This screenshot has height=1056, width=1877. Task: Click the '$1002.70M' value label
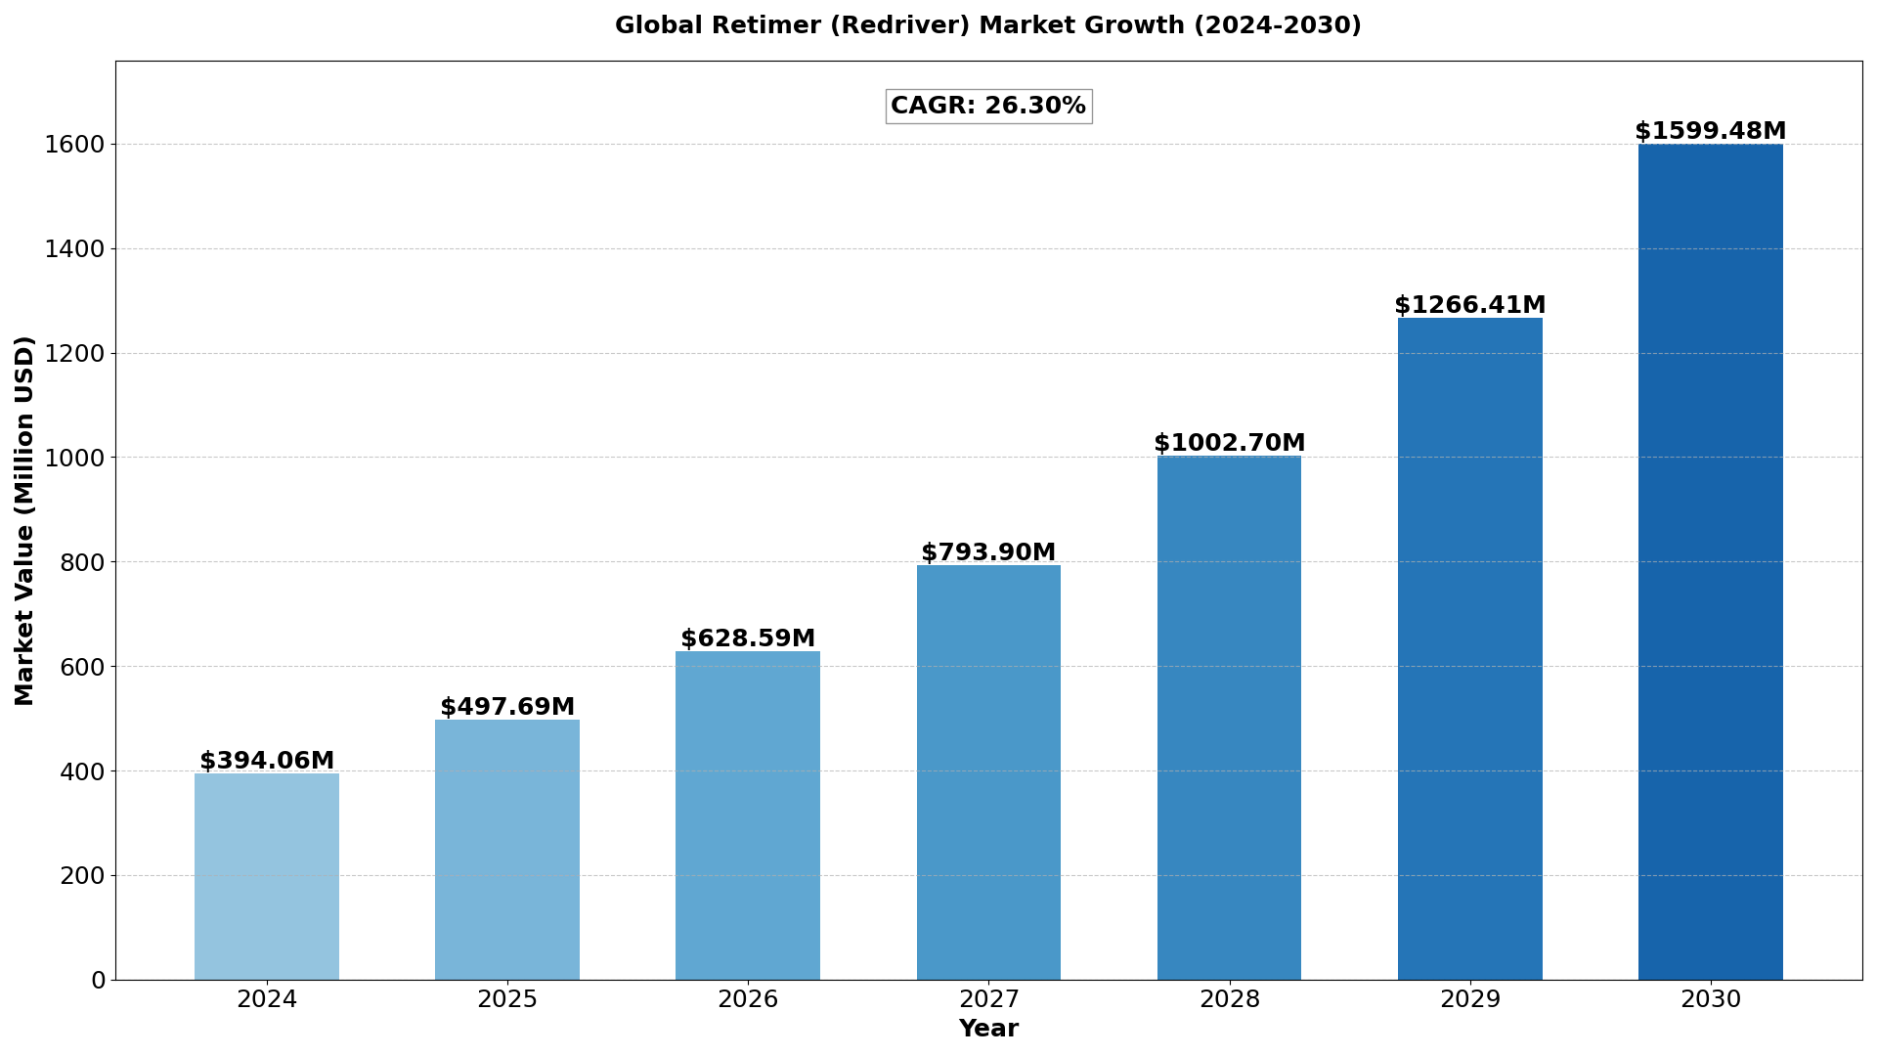click(x=1229, y=443)
